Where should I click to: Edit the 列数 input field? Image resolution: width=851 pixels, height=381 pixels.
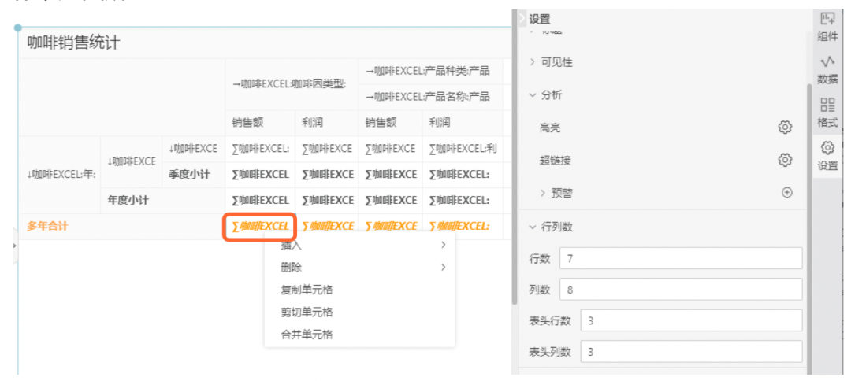pos(681,290)
